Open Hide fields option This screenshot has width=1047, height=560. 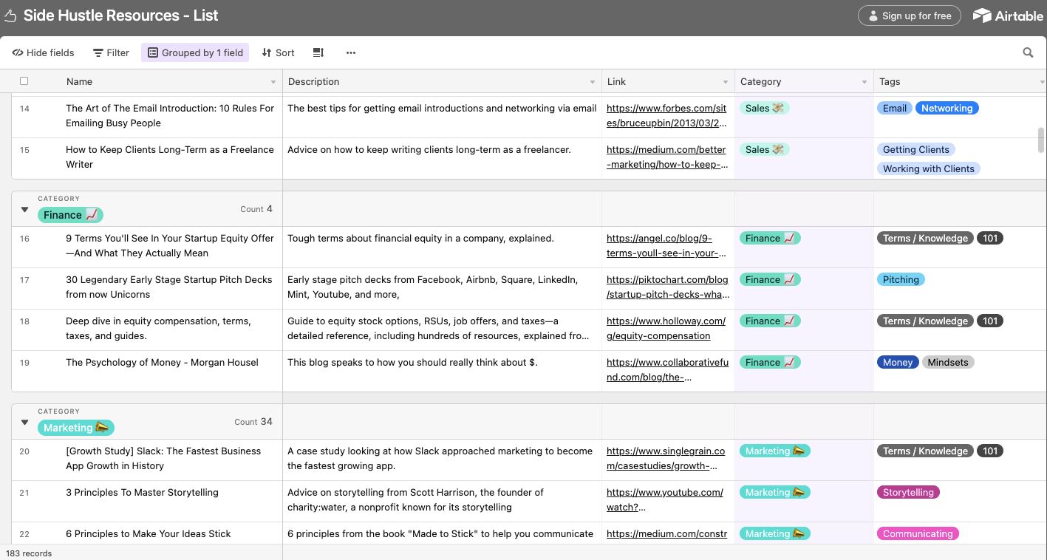(44, 52)
